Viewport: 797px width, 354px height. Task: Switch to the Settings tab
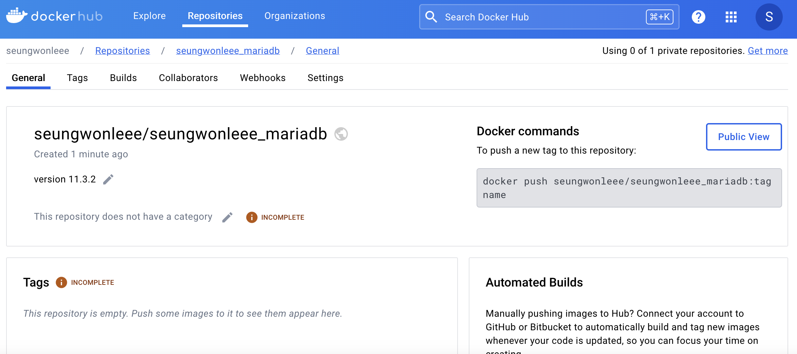325,78
